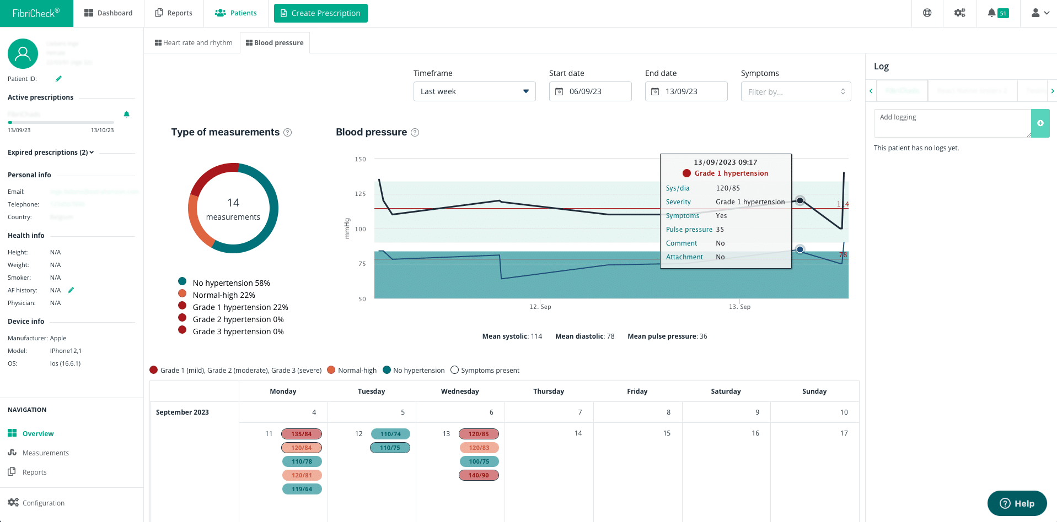Image resolution: width=1057 pixels, height=522 pixels.
Task: Click the Create Prescription button
Action: [x=320, y=13]
